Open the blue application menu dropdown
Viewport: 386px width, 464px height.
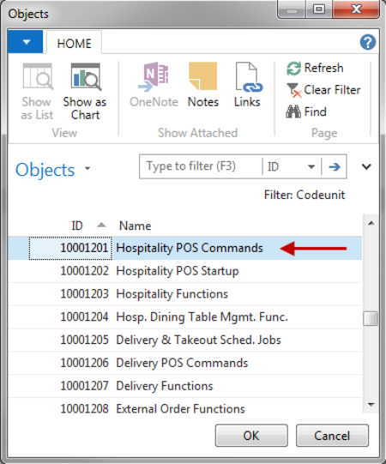pyautogui.click(x=26, y=42)
